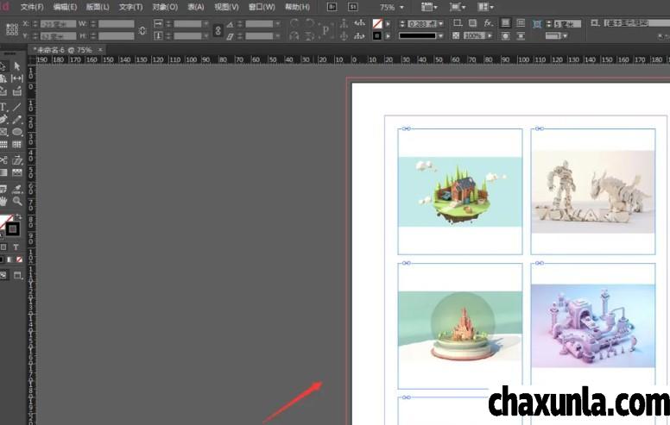The width and height of the screenshot is (670, 425).
Task: Select the Zoom magnifier tool
Action: coord(17,201)
